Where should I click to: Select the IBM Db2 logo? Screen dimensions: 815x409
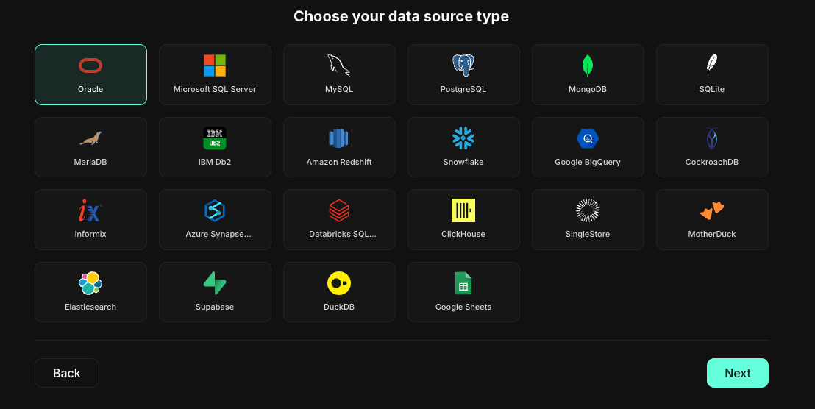click(x=215, y=138)
